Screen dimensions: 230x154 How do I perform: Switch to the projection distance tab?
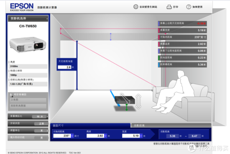pos(171,126)
